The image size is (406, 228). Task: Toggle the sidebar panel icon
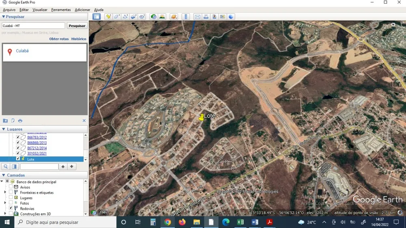tap(97, 17)
